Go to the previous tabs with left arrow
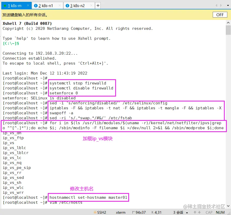The width and height of the screenshot is (231, 215). (x=216, y=5)
